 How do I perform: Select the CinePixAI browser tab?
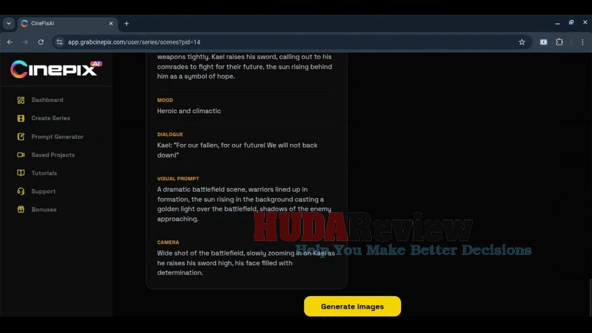click(68, 23)
